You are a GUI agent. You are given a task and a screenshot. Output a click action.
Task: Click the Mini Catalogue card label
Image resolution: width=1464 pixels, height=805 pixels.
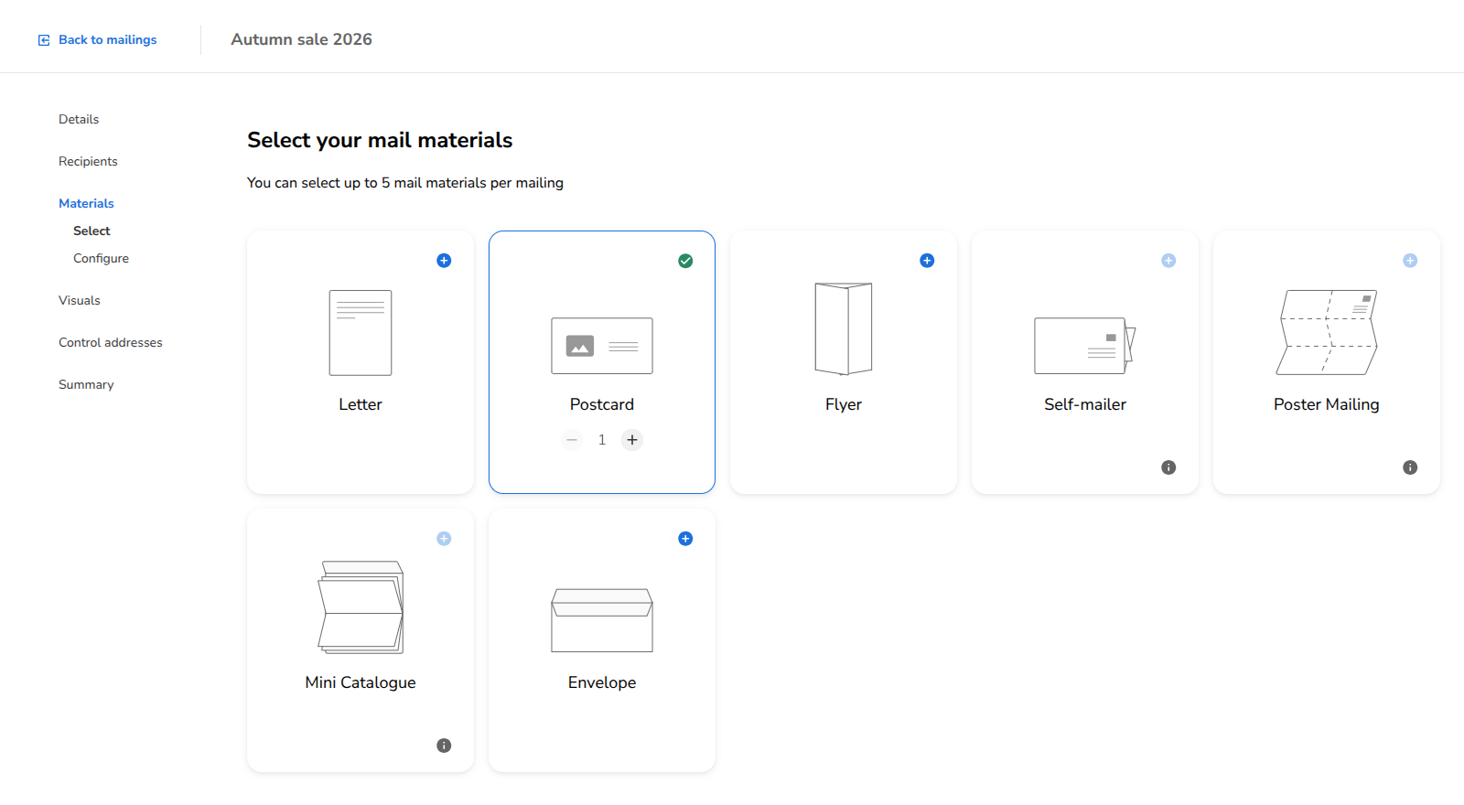pos(361,682)
